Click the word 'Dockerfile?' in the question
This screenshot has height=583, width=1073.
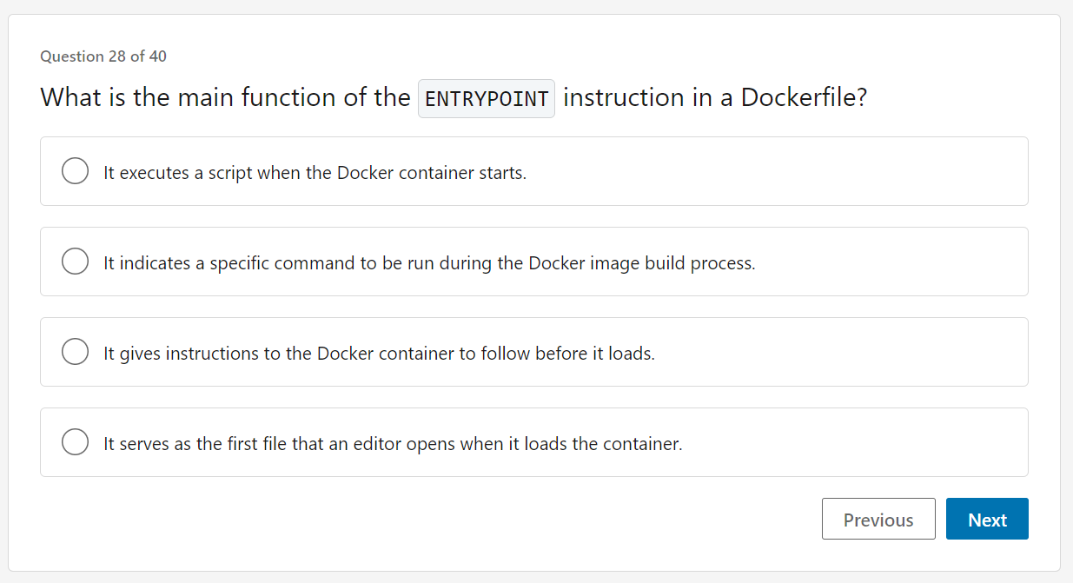coord(804,97)
